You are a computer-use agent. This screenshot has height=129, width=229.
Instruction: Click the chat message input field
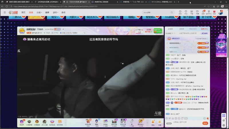point(187,122)
